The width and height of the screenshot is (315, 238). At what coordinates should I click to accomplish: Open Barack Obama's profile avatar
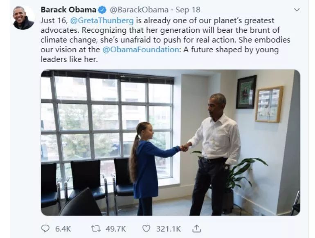point(23,18)
